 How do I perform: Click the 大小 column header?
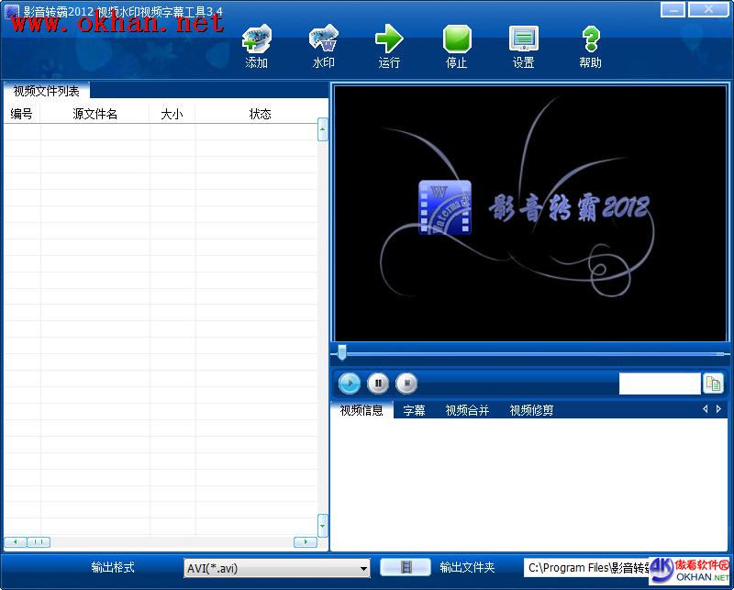point(172,114)
